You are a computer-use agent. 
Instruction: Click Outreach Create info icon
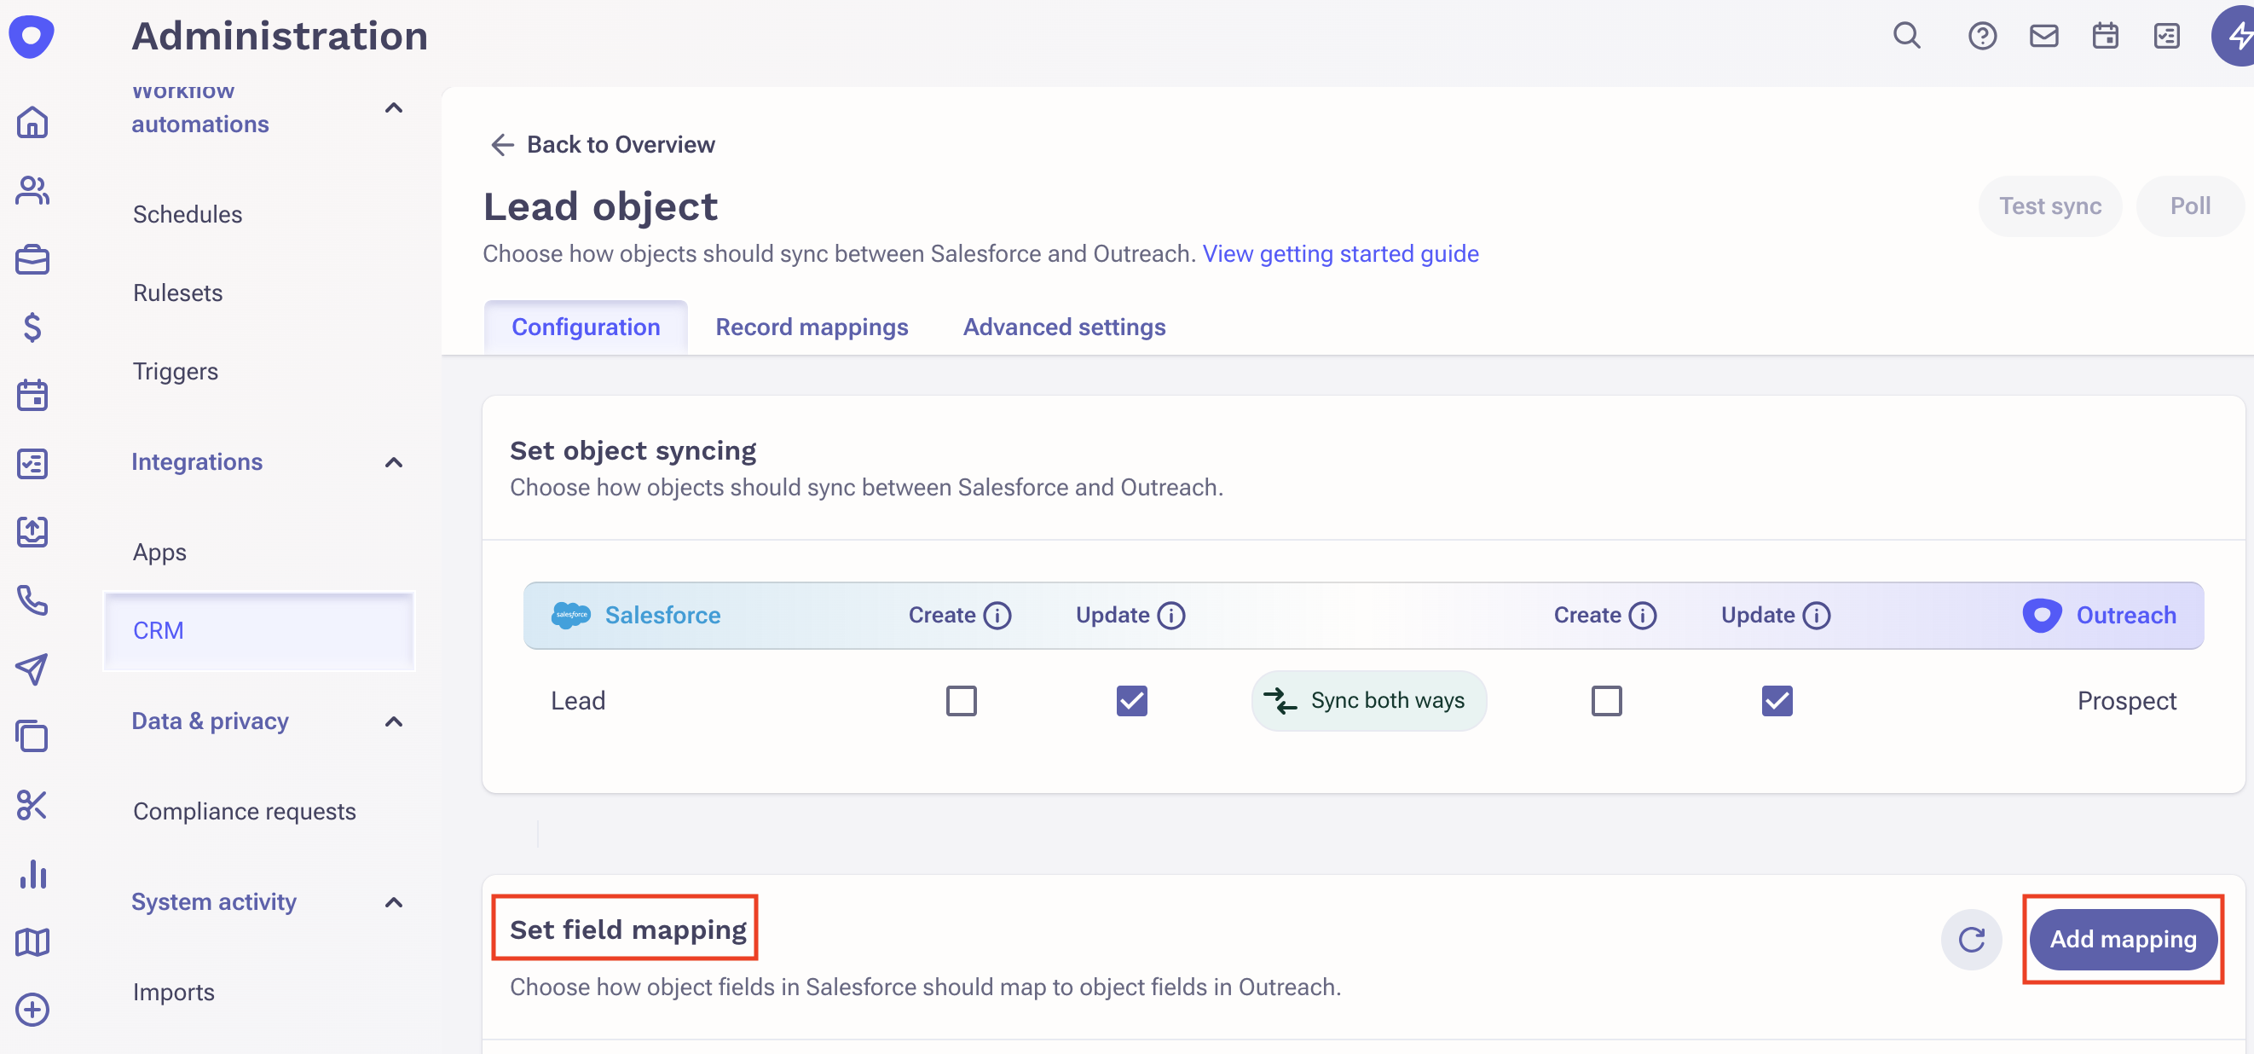1642,616
